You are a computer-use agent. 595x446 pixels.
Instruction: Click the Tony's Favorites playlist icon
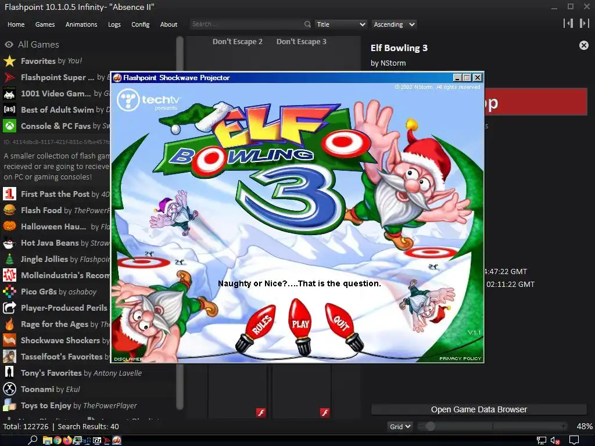9,373
